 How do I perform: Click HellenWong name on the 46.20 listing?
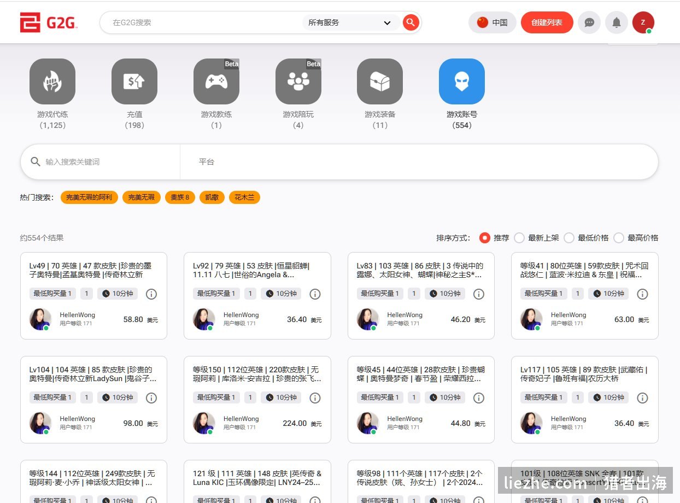click(405, 315)
